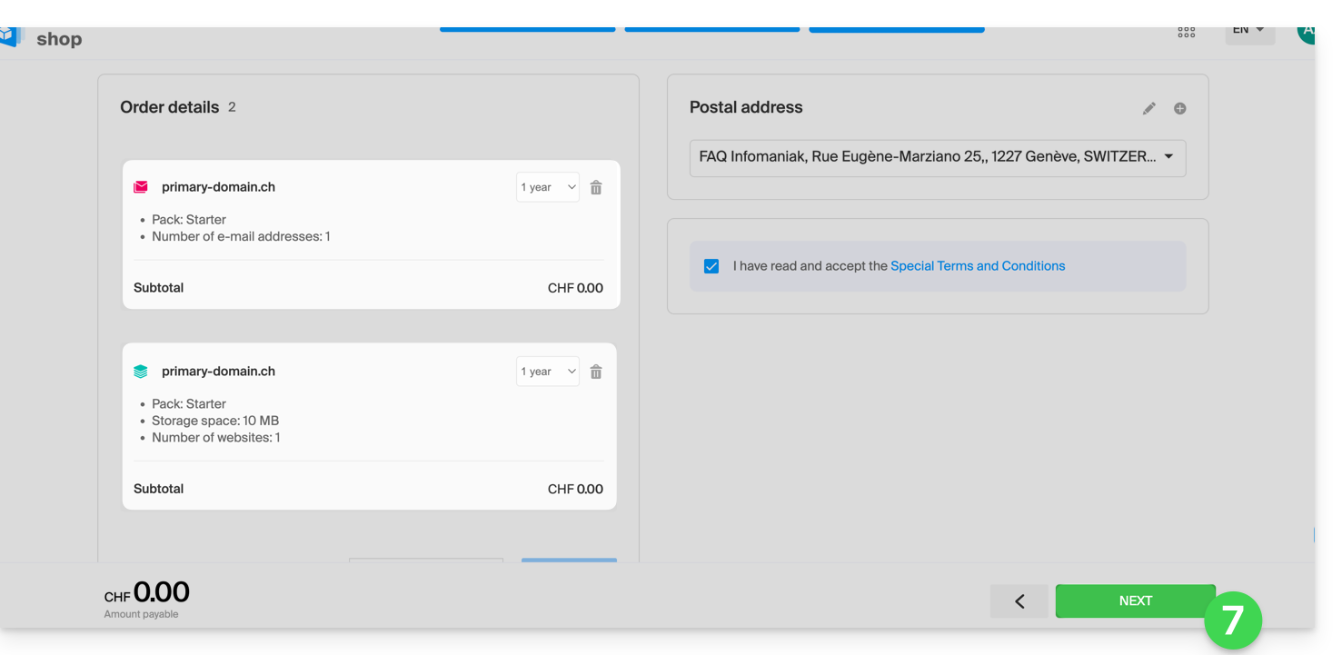
Task: Remove the web hosting order item
Action: [596, 372]
